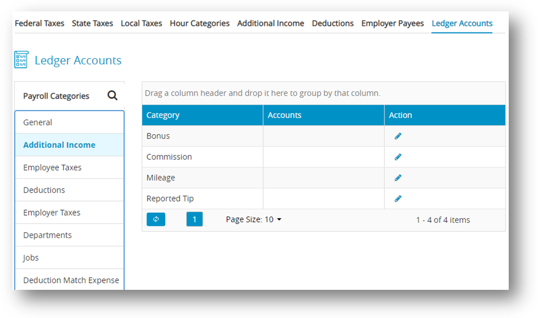Screen dimensions: 538x318
Task: Sort by the Category column header
Action: (163, 115)
